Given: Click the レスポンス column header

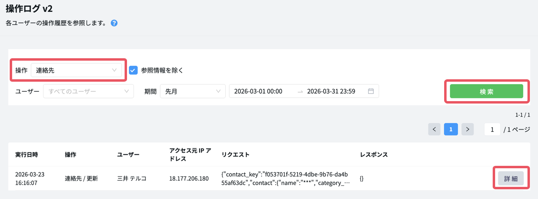Looking at the screenshot, I should pyautogui.click(x=374, y=155).
